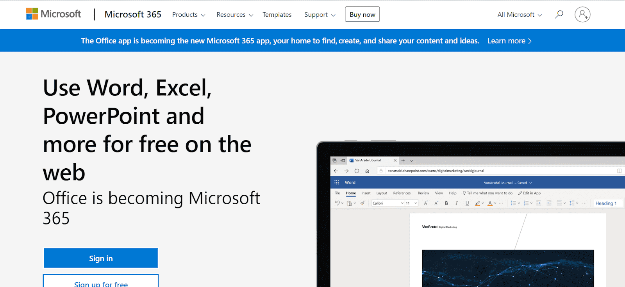Click the Paste clipboard icon in Word ribbon

[349, 203]
